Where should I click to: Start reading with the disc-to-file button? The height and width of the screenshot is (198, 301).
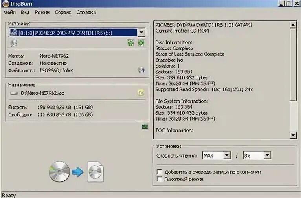coord(76,172)
